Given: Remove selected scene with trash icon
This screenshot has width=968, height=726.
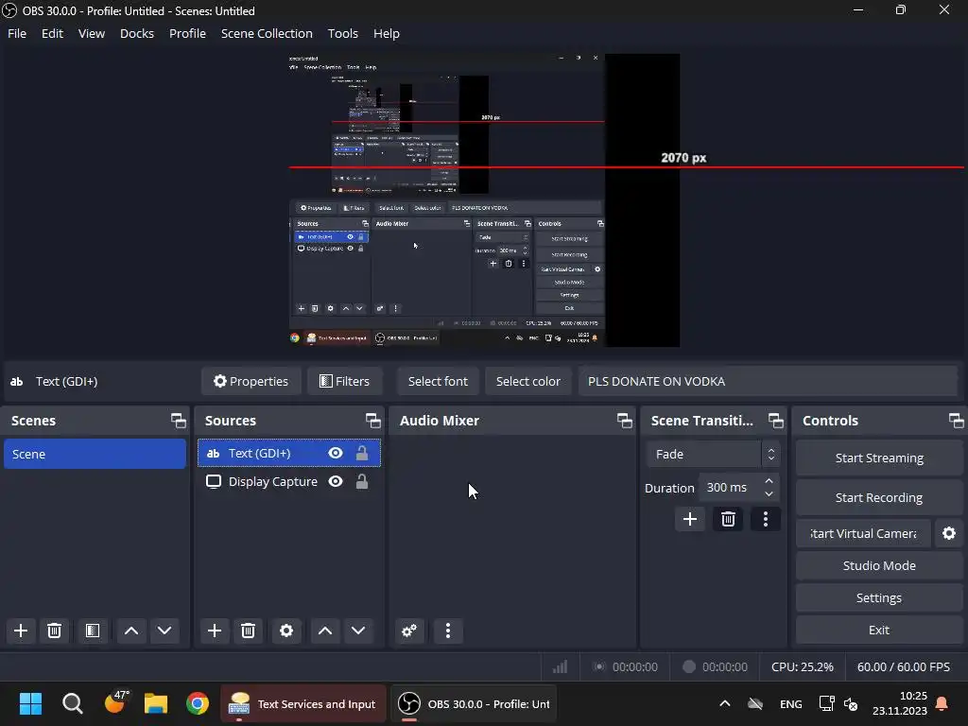Looking at the screenshot, I should pos(54,631).
